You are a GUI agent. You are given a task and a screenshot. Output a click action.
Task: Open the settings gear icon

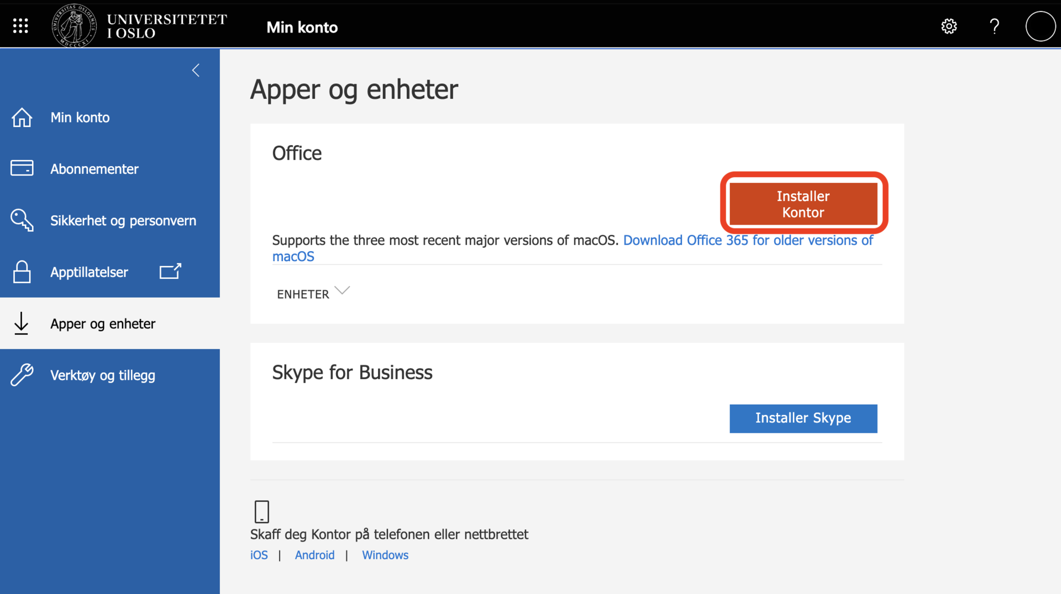949,26
